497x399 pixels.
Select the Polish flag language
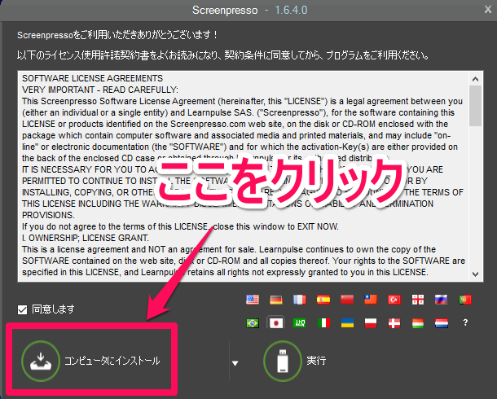pos(371,323)
